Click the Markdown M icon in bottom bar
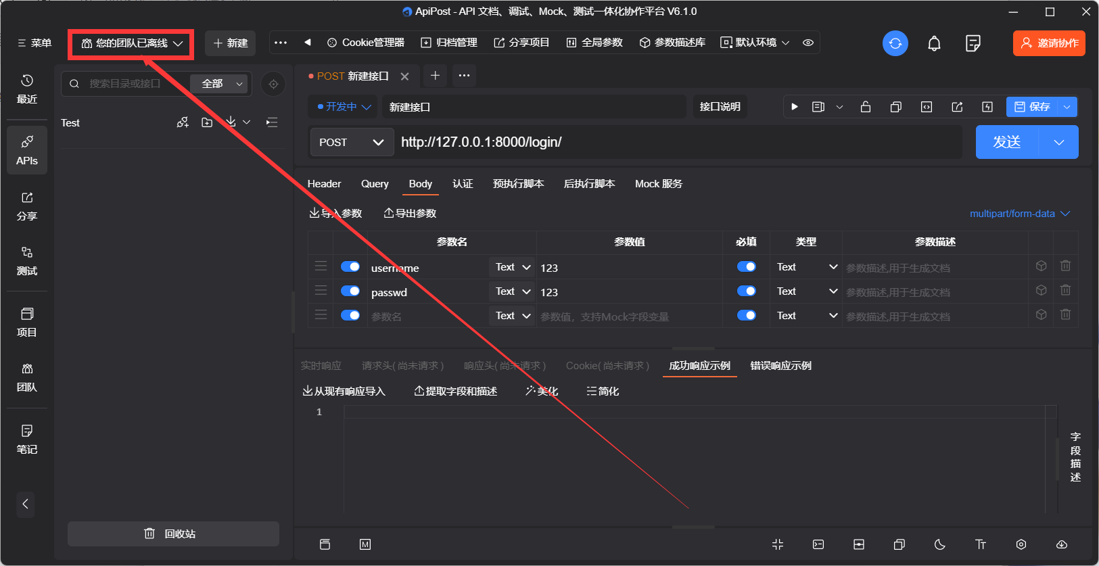Image resolution: width=1099 pixels, height=566 pixels. coord(365,544)
